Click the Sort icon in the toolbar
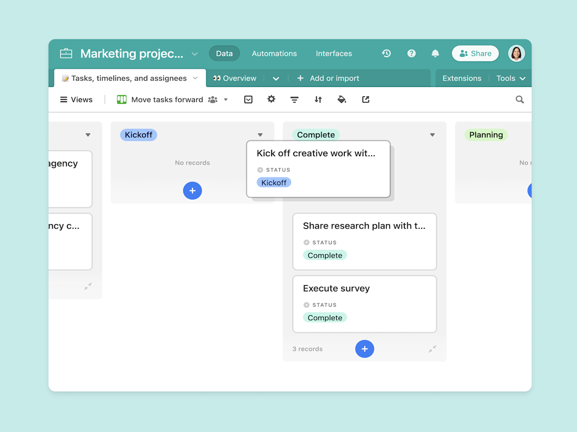The height and width of the screenshot is (432, 577). pos(318,99)
